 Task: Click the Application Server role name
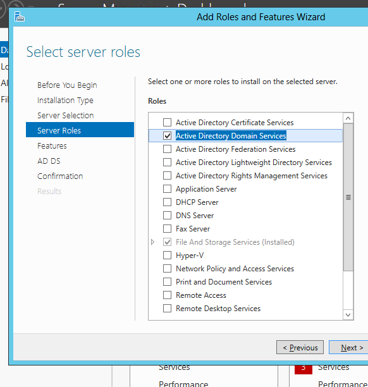click(x=206, y=189)
